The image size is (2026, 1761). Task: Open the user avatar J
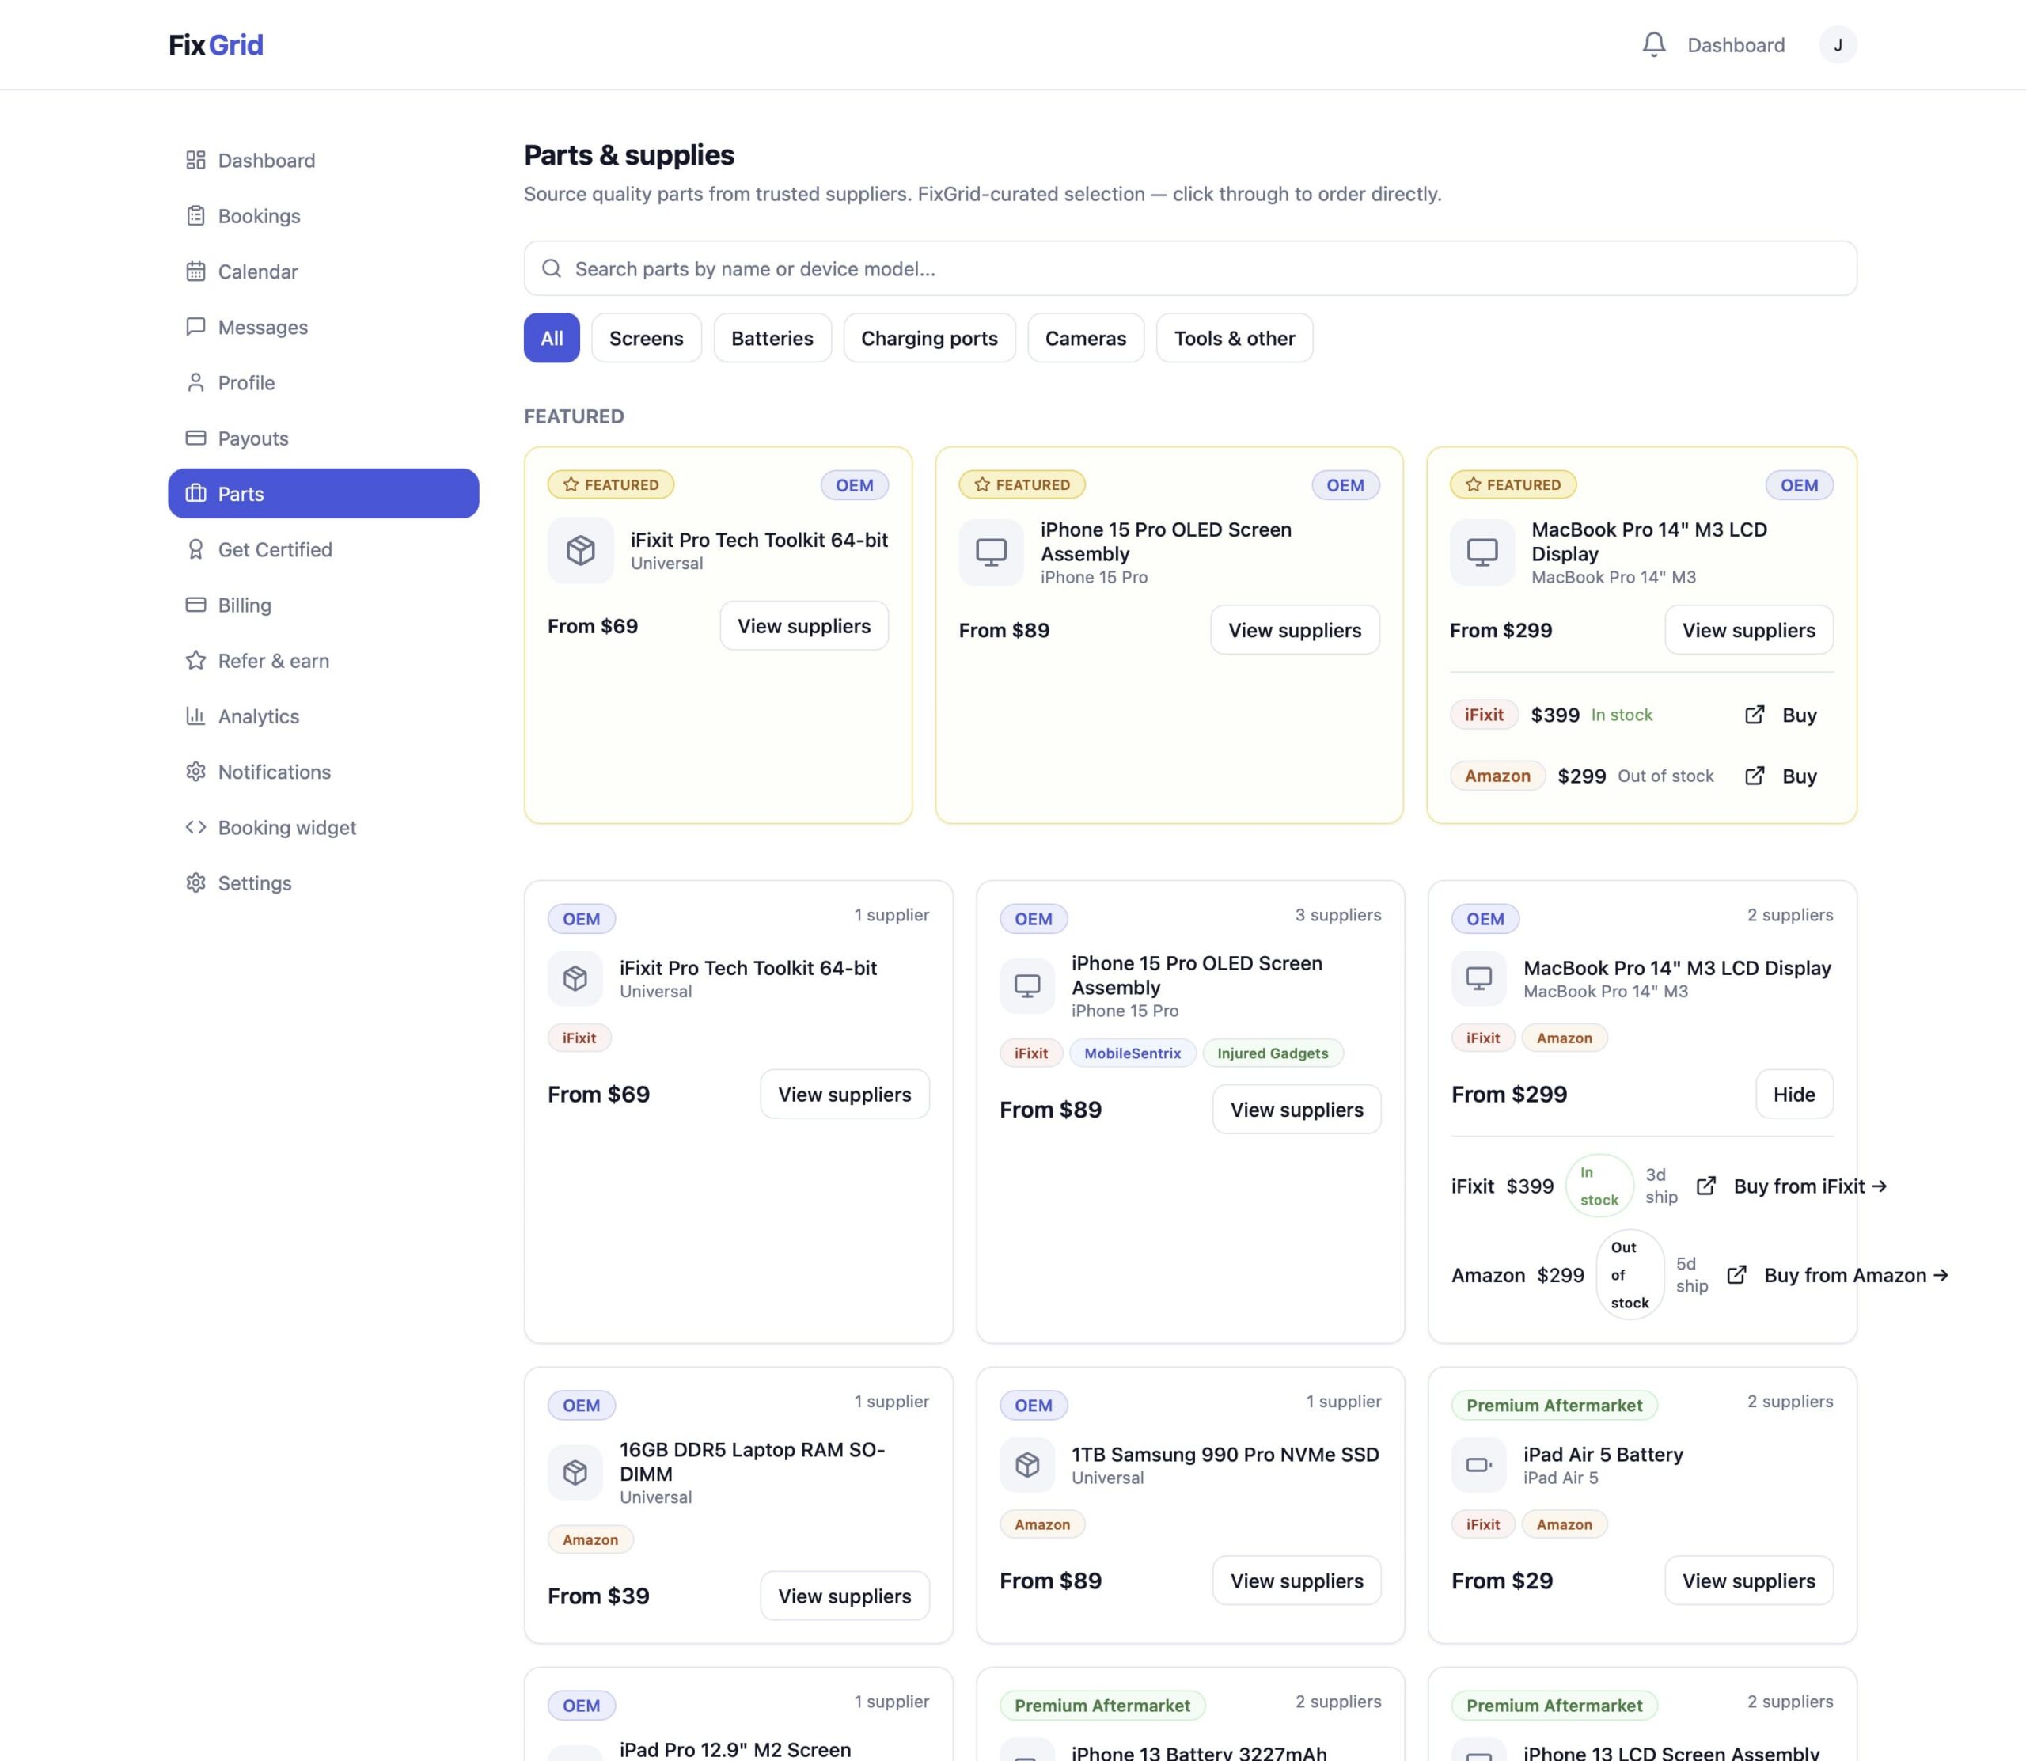click(x=1838, y=44)
